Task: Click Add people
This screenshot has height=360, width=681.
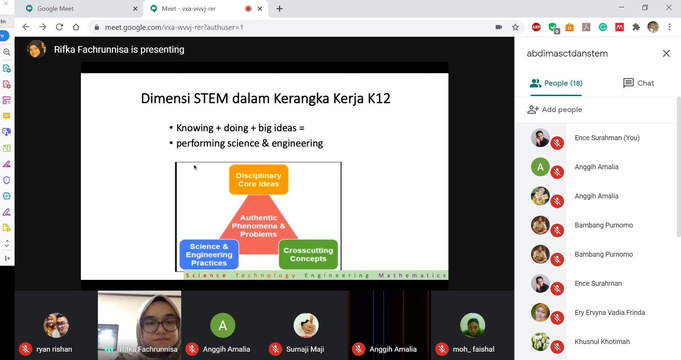Action: pos(555,110)
